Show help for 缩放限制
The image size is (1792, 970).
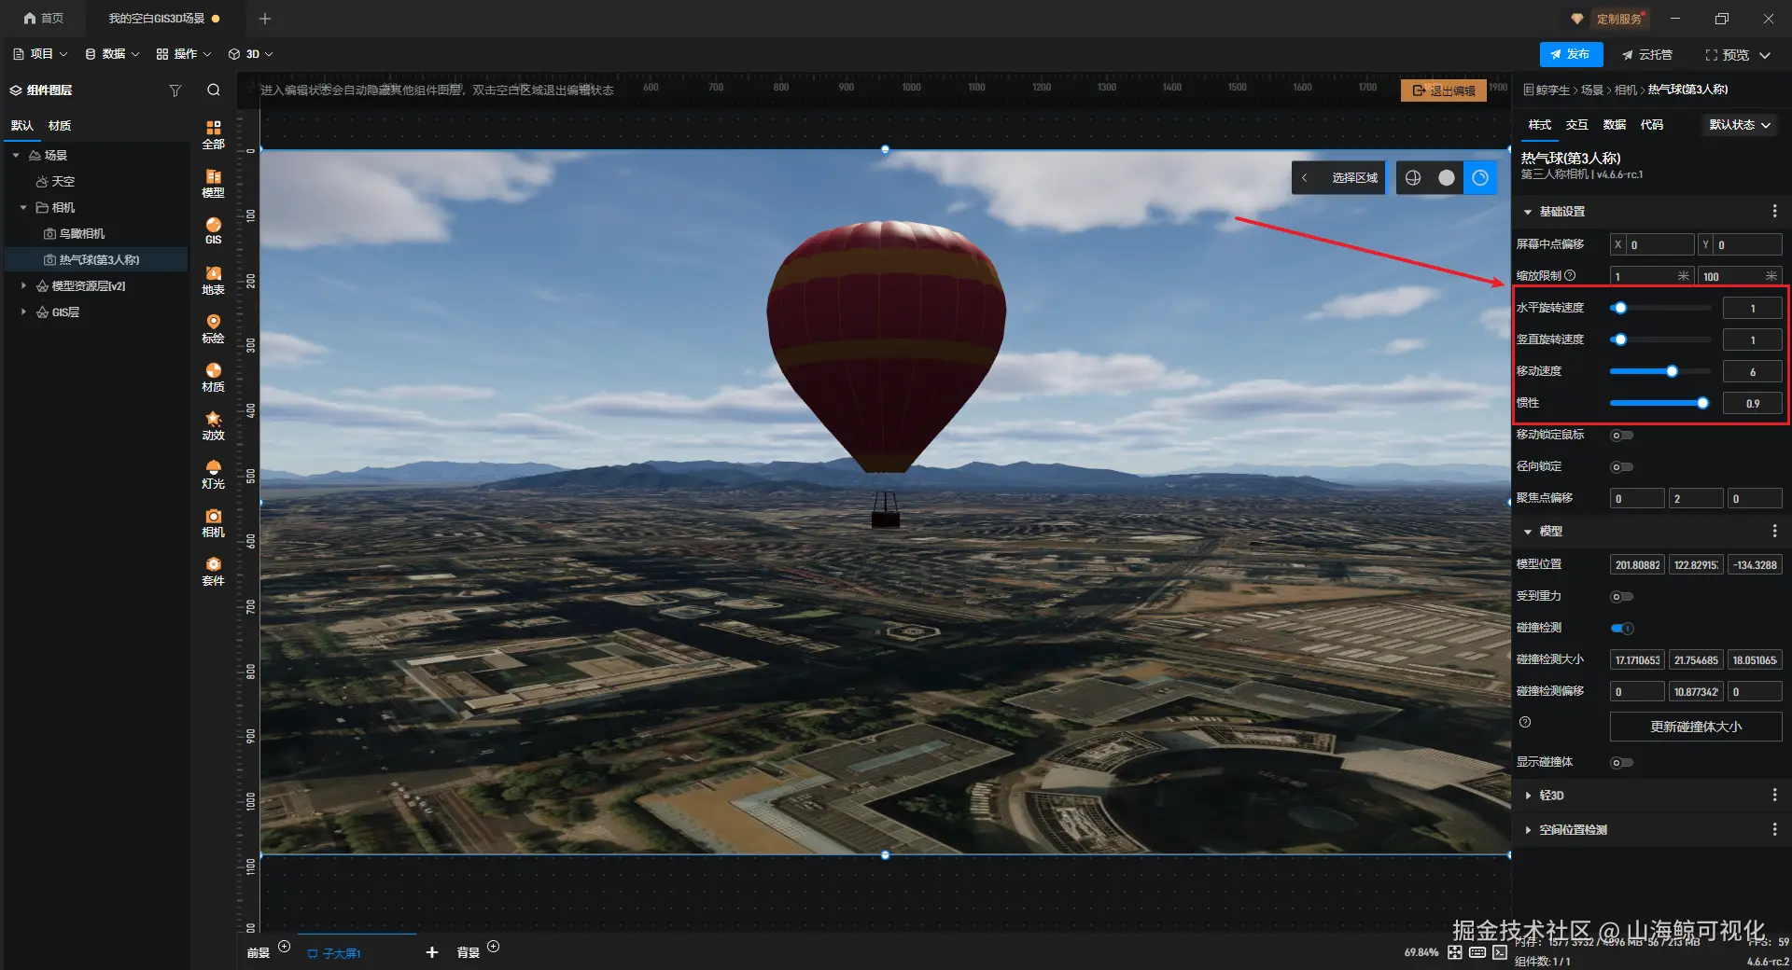click(1570, 275)
